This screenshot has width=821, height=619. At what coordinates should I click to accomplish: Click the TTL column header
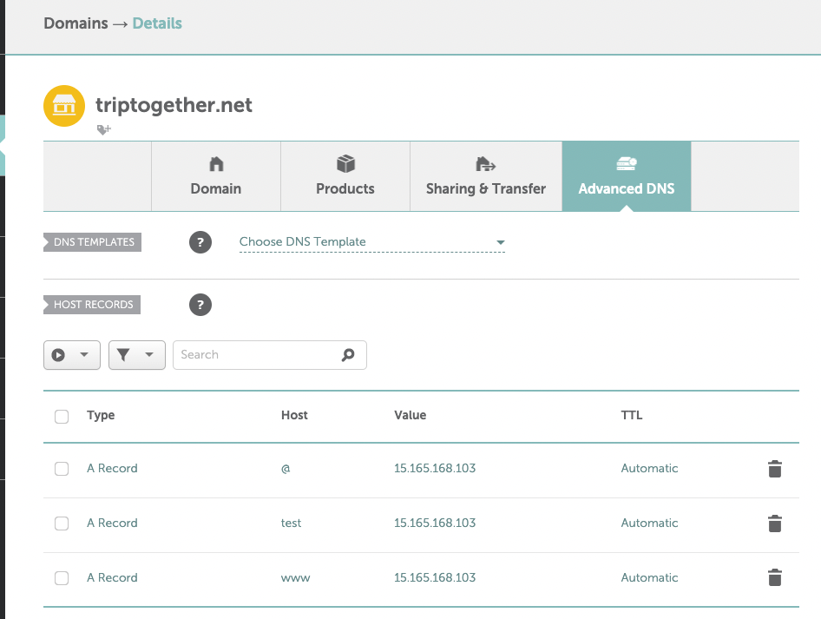[x=632, y=415]
